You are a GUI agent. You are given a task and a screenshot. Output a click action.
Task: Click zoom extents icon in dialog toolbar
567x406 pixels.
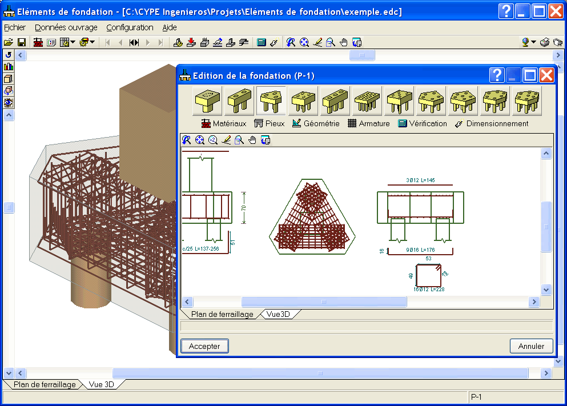pyautogui.click(x=200, y=140)
